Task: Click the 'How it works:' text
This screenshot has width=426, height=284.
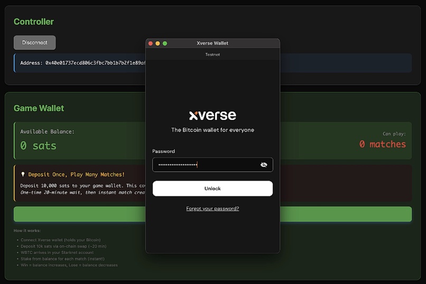Action: (x=27, y=231)
